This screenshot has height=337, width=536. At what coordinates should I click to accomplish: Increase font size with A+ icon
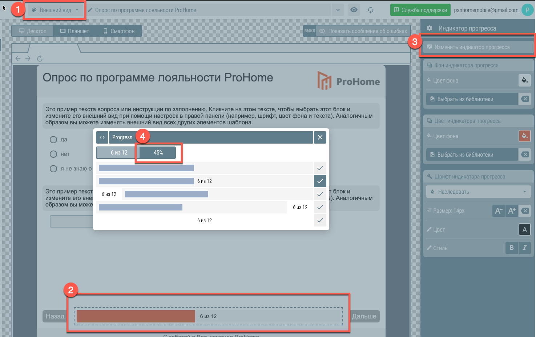(x=512, y=211)
